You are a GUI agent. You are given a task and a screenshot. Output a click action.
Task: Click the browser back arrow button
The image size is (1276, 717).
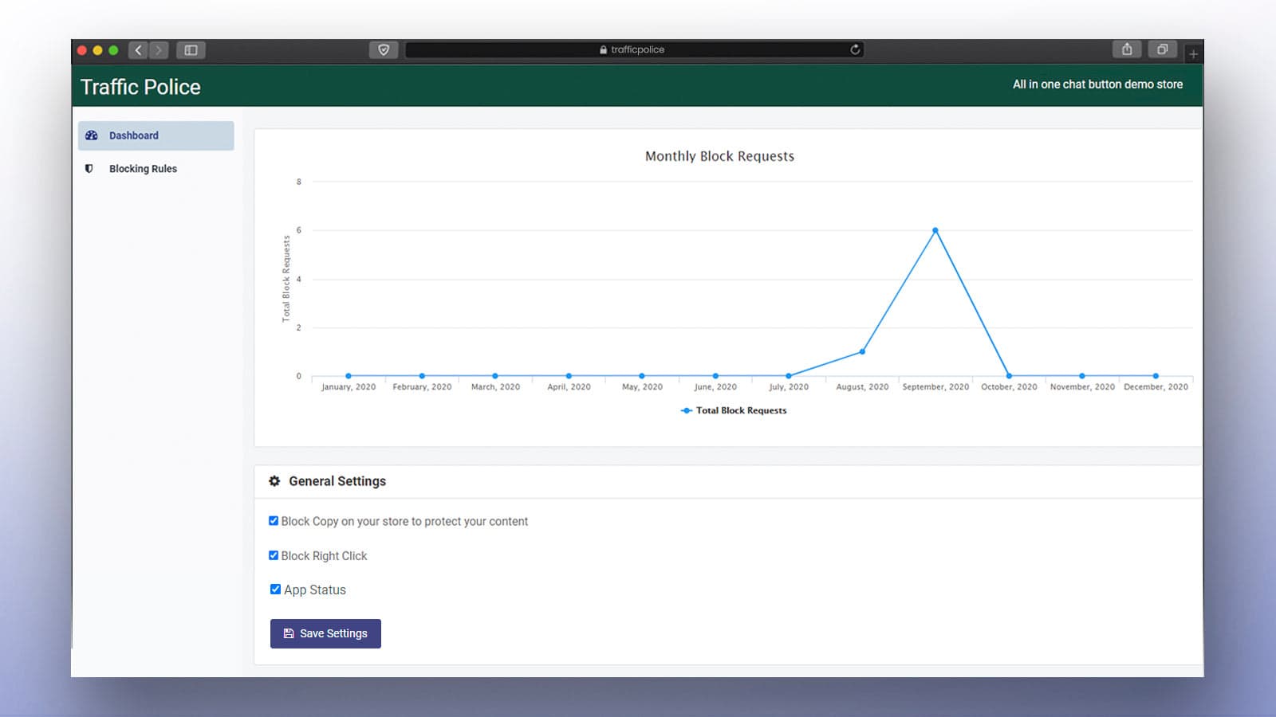pos(138,50)
